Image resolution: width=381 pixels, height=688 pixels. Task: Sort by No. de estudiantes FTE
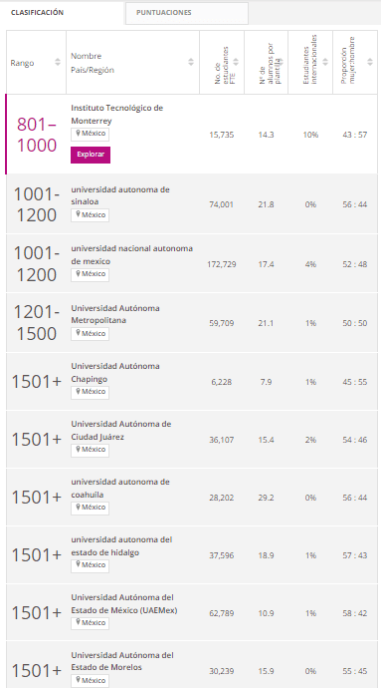click(236, 62)
